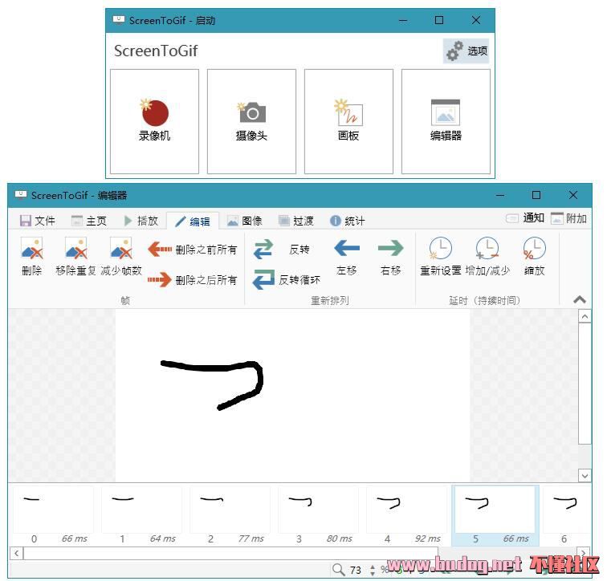Screen dimensions: 607x581
Task: Move frame right (右移)
Action: tap(390, 257)
